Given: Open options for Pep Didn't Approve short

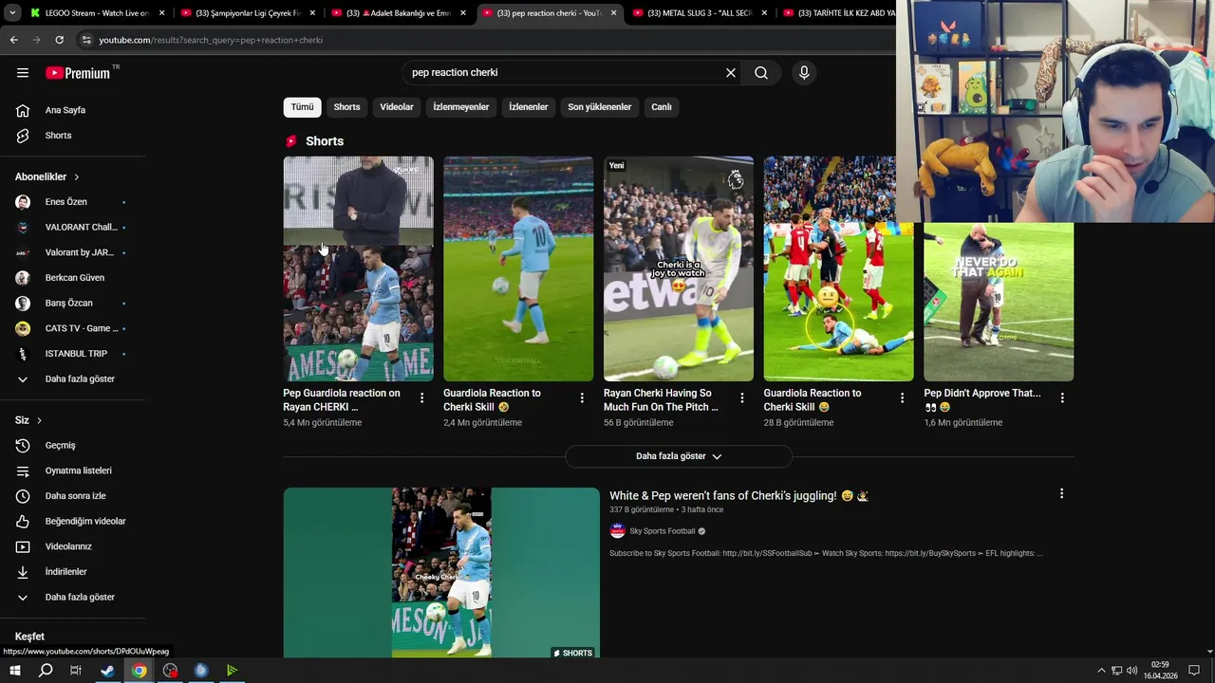Looking at the screenshot, I should click(1062, 398).
